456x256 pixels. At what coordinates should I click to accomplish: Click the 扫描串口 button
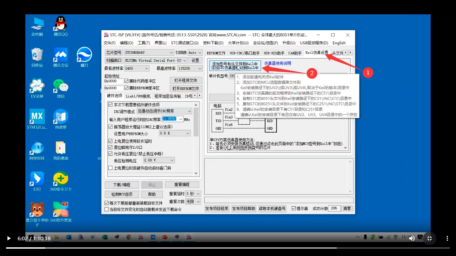pyautogui.click(x=114, y=60)
